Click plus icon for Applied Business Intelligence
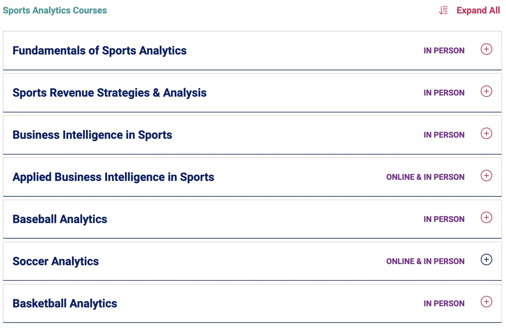Image resolution: width=506 pixels, height=328 pixels. (x=486, y=175)
